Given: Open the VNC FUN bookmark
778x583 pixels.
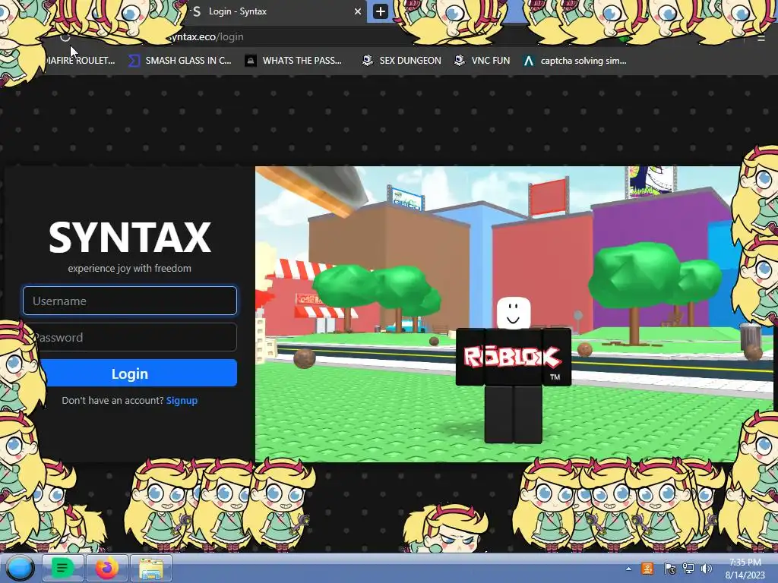Looking at the screenshot, I should point(482,61).
